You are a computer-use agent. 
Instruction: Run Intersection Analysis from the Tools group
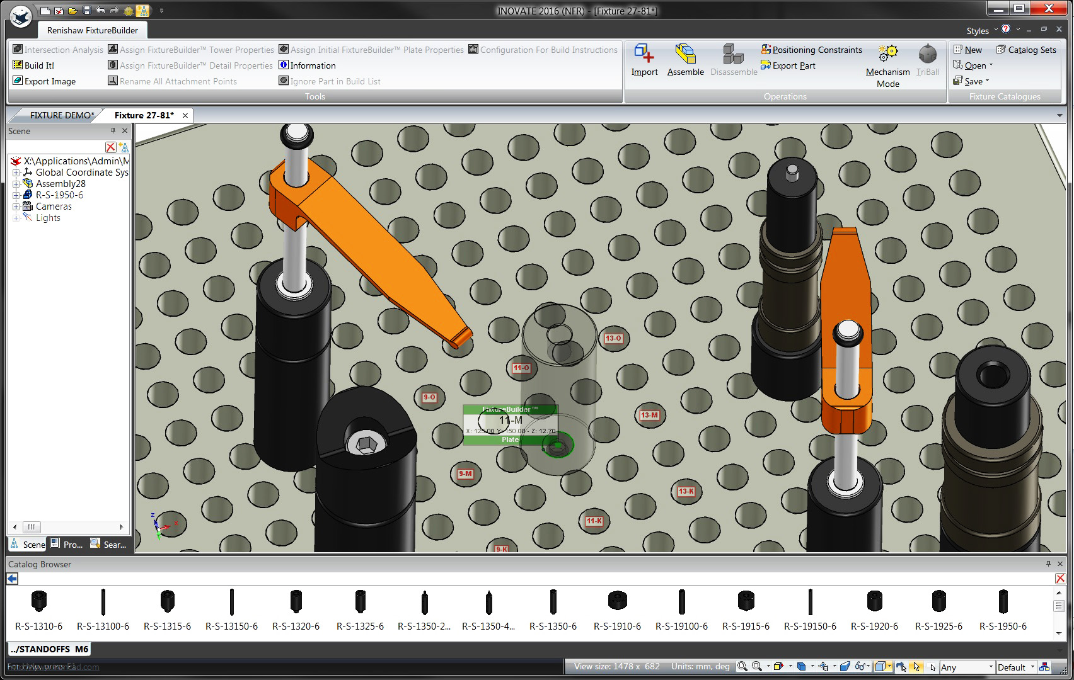click(x=57, y=50)
